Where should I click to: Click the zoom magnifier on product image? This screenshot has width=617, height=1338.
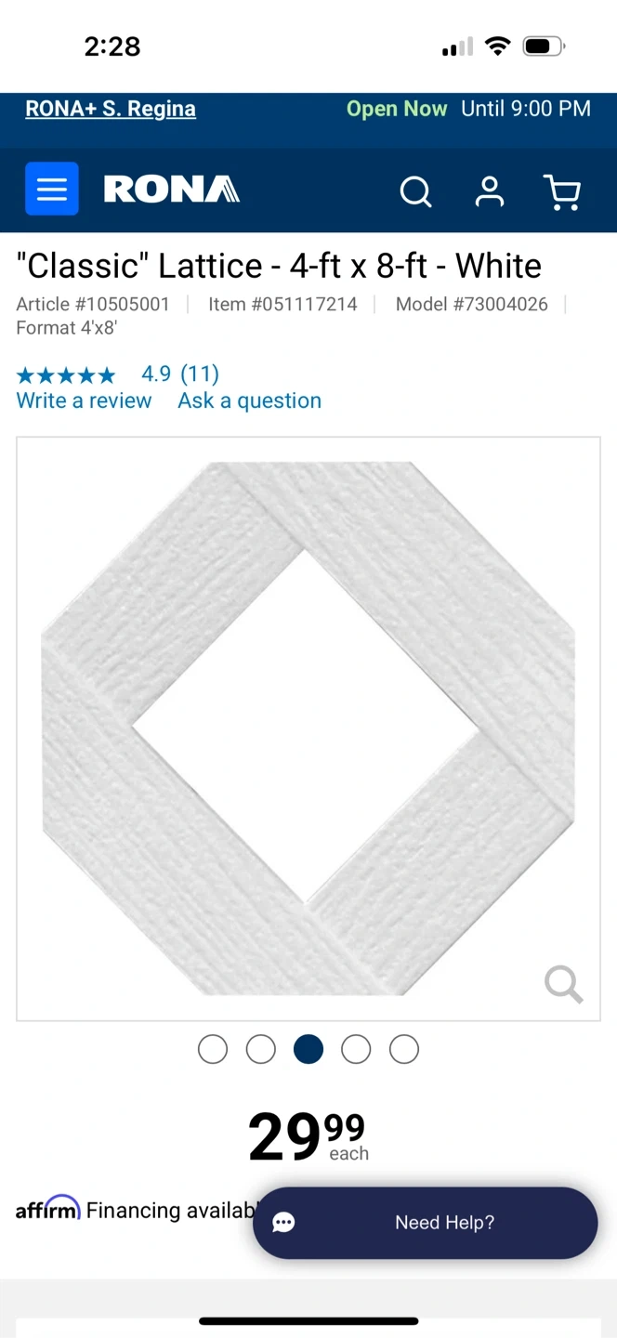pyautogui.click(x=563, y=984)
